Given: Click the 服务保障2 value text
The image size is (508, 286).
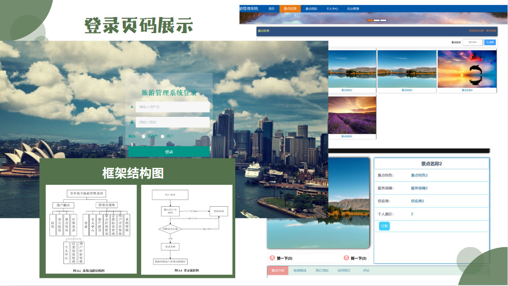Looking at the screenshot, I should (x=419, y=188).
